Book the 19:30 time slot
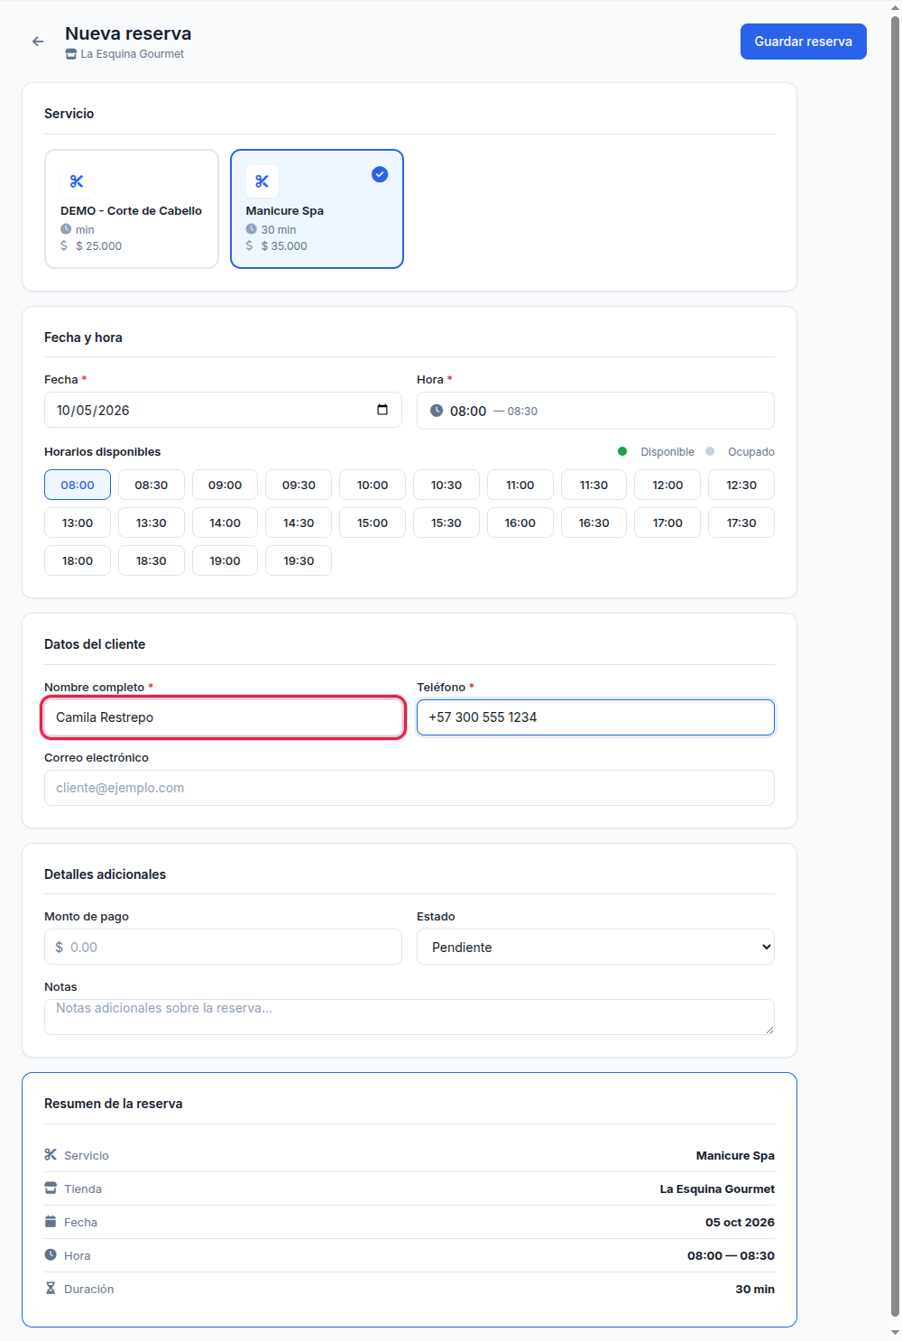The width and height of the screenshot is (902, 1341). point(299,560)
